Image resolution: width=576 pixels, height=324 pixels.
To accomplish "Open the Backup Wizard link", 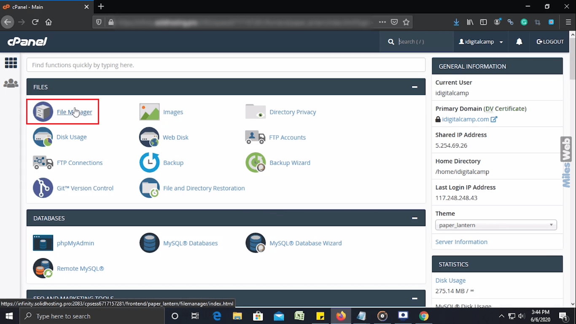I will [x=290, y=162].
